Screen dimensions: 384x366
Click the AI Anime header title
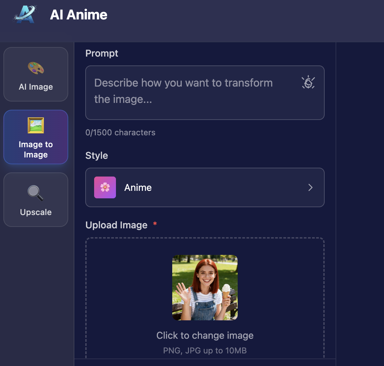coord(78,15)
